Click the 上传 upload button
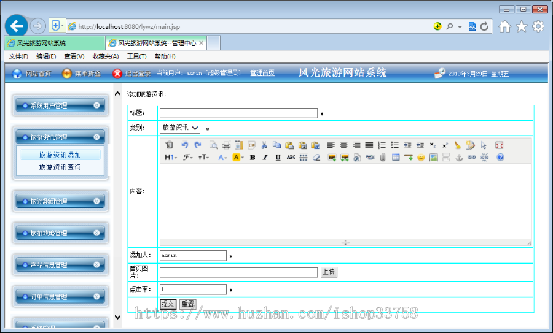553x333 pixels. [329, 272]
